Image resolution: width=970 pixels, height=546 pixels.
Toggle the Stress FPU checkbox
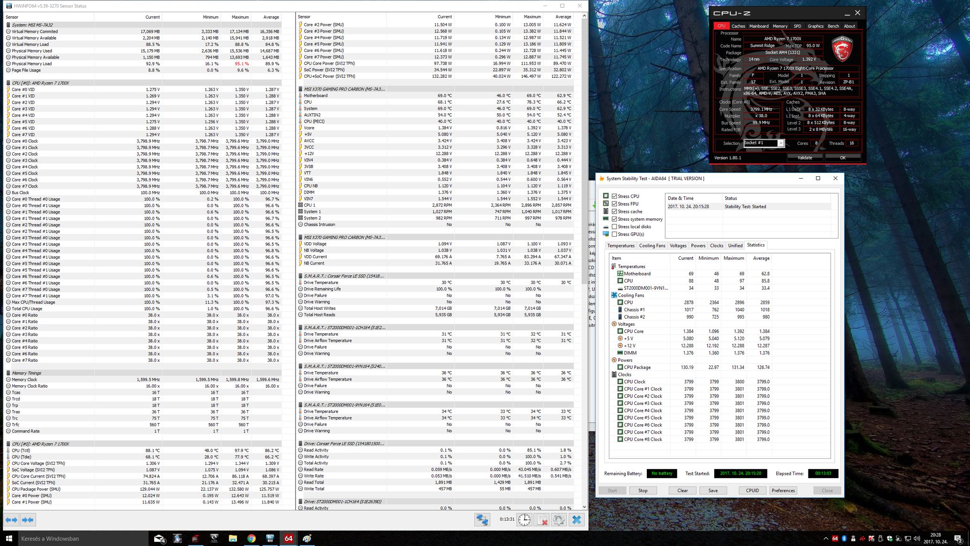tap(614, 204)
